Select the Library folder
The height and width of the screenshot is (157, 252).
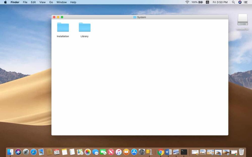[84, 27]
